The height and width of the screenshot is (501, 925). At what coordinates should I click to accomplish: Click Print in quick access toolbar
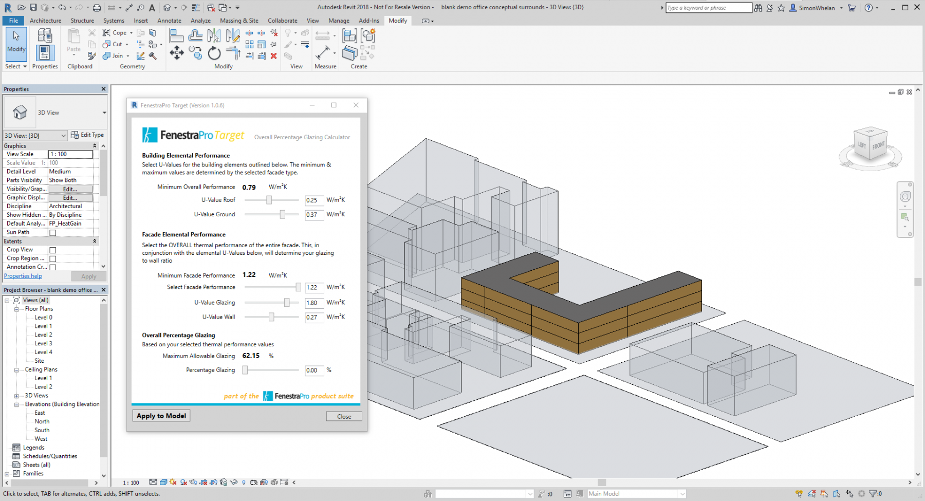tap(97, 7)
